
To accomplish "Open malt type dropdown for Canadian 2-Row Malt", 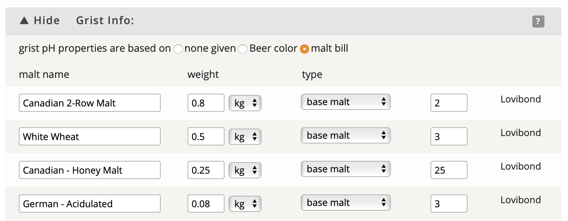I will (346, 102).
